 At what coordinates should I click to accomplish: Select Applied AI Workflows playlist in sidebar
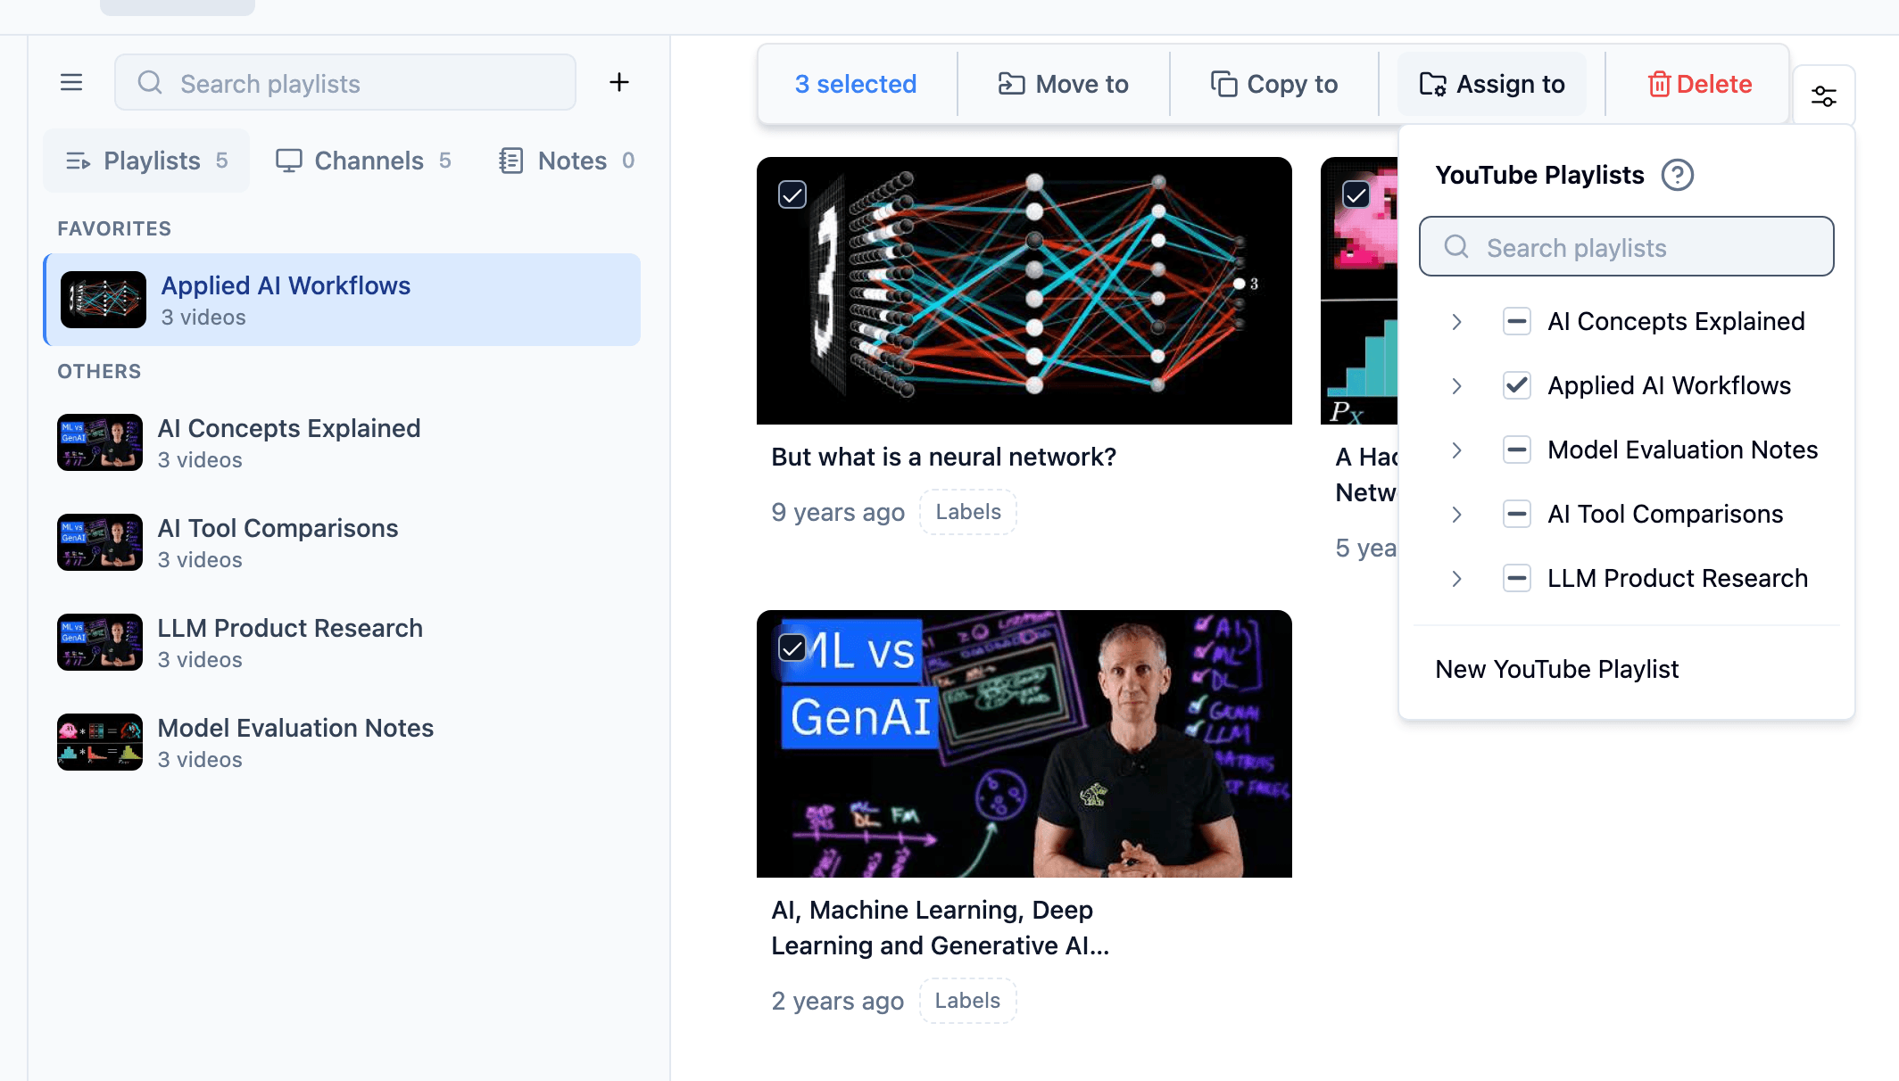tap(343, 300)
